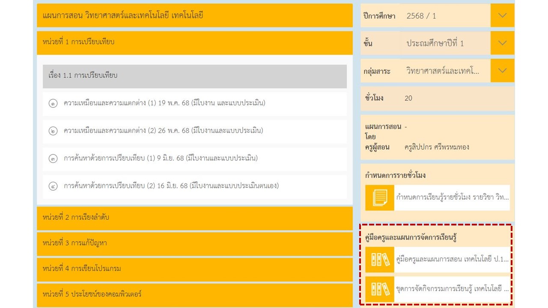548x308 pixels.
Task: Click circled number ๑ lesson icon
Action: [x=53, y=104]
